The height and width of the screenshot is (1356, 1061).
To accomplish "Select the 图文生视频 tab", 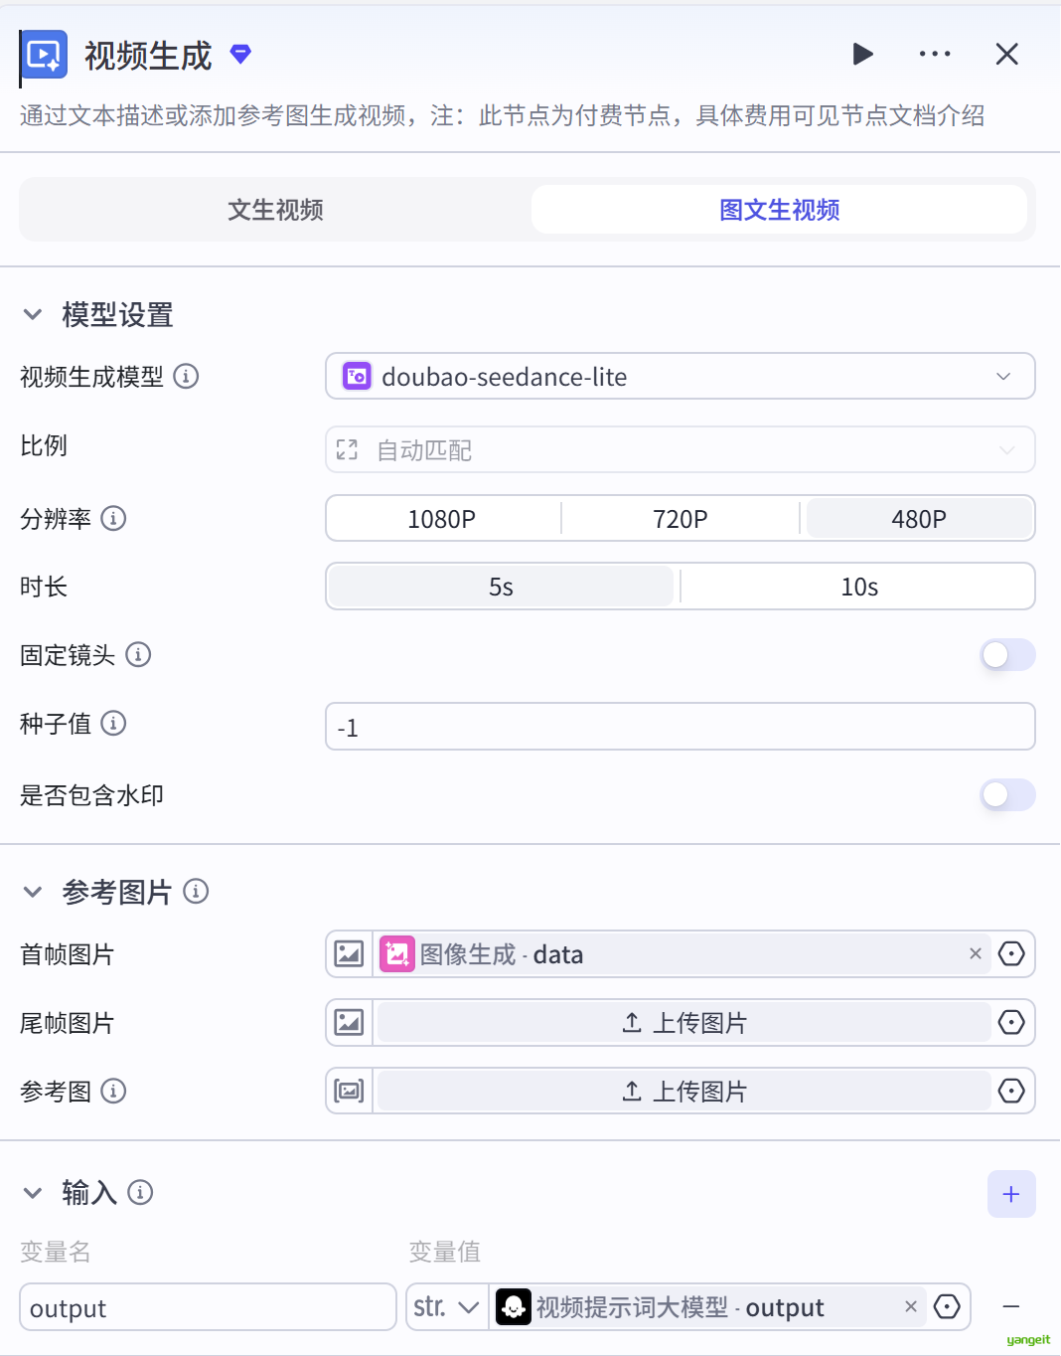I will click(779, 210).
